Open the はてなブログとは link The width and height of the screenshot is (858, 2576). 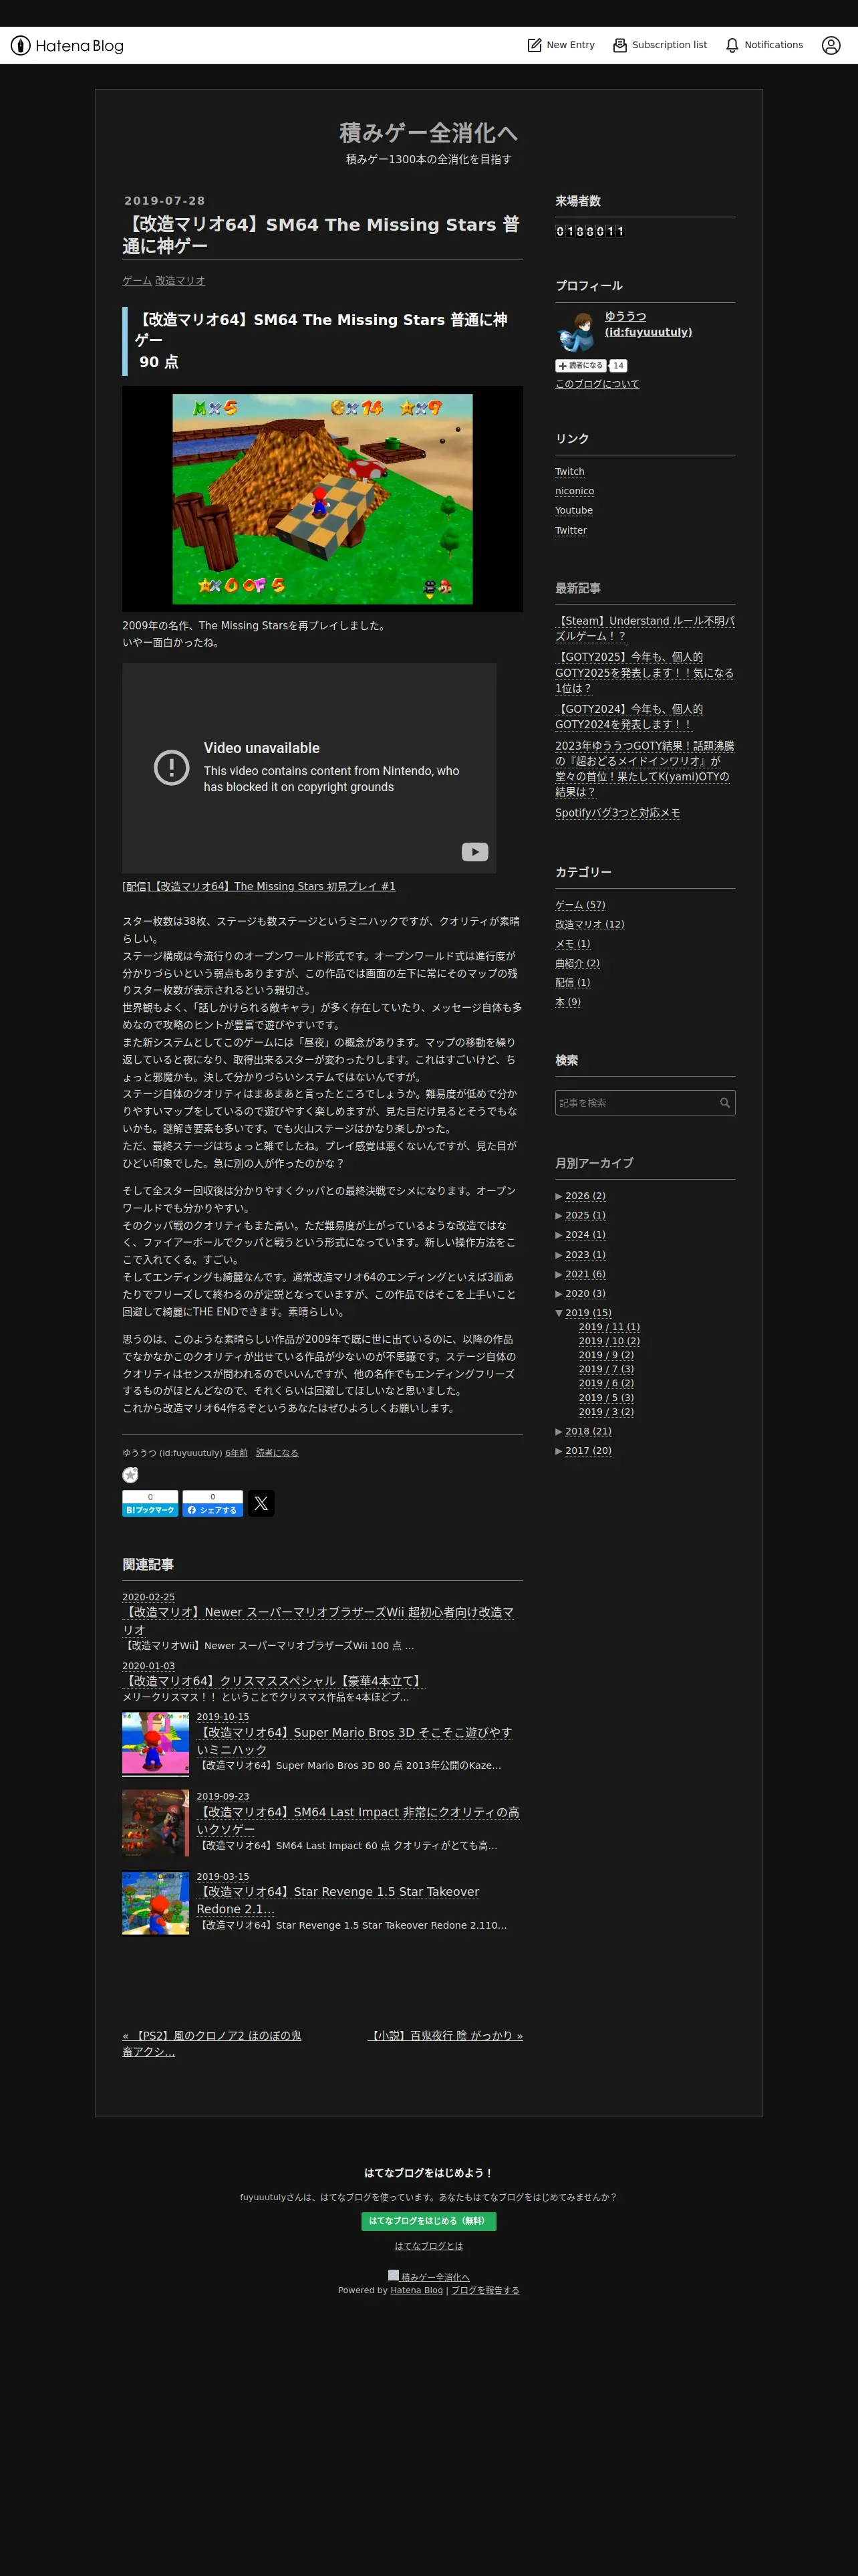pos(428,2246)
